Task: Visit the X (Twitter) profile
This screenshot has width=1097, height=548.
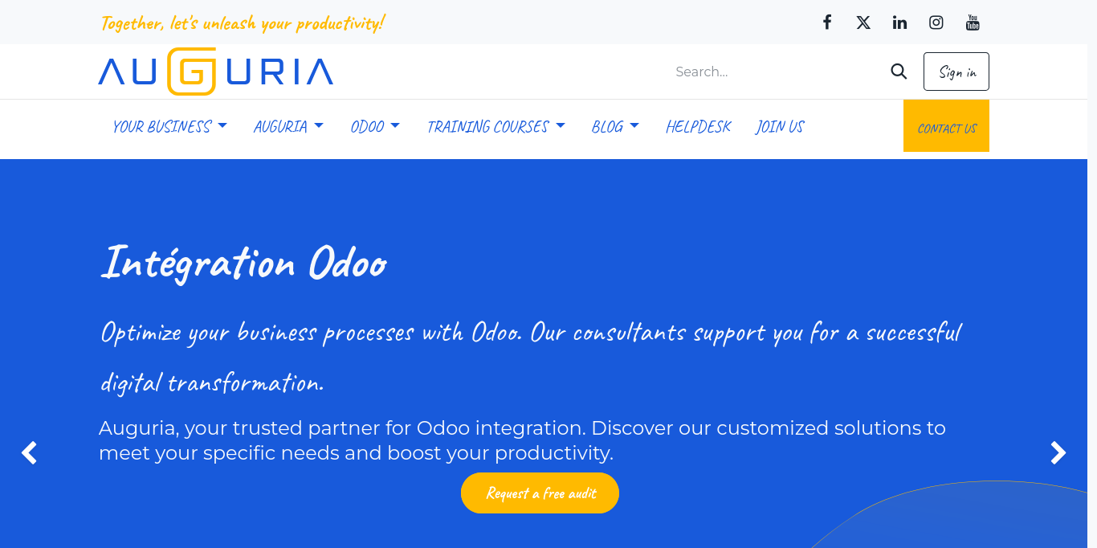Action: click(x=863, y=22)
